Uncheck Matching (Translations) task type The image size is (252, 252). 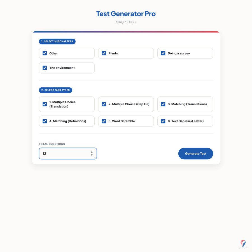tap(163, 104)
